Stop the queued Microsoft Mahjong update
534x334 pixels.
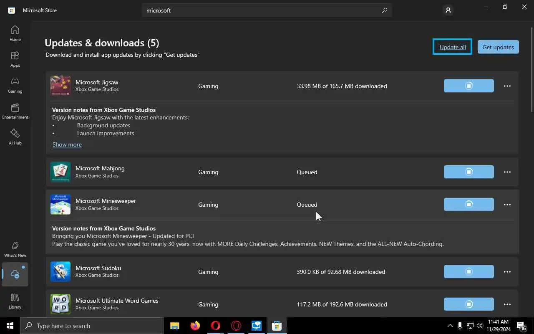(469, 172)
